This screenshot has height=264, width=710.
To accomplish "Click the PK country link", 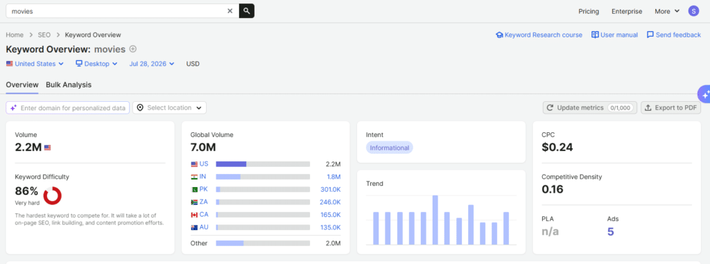I will (204, 189).
